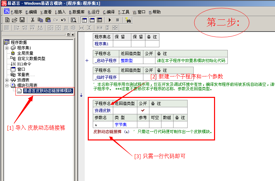This screenshot has width=275, height=181.
Task: Toggle the left work panel layout icon
Action: (84, 20)
